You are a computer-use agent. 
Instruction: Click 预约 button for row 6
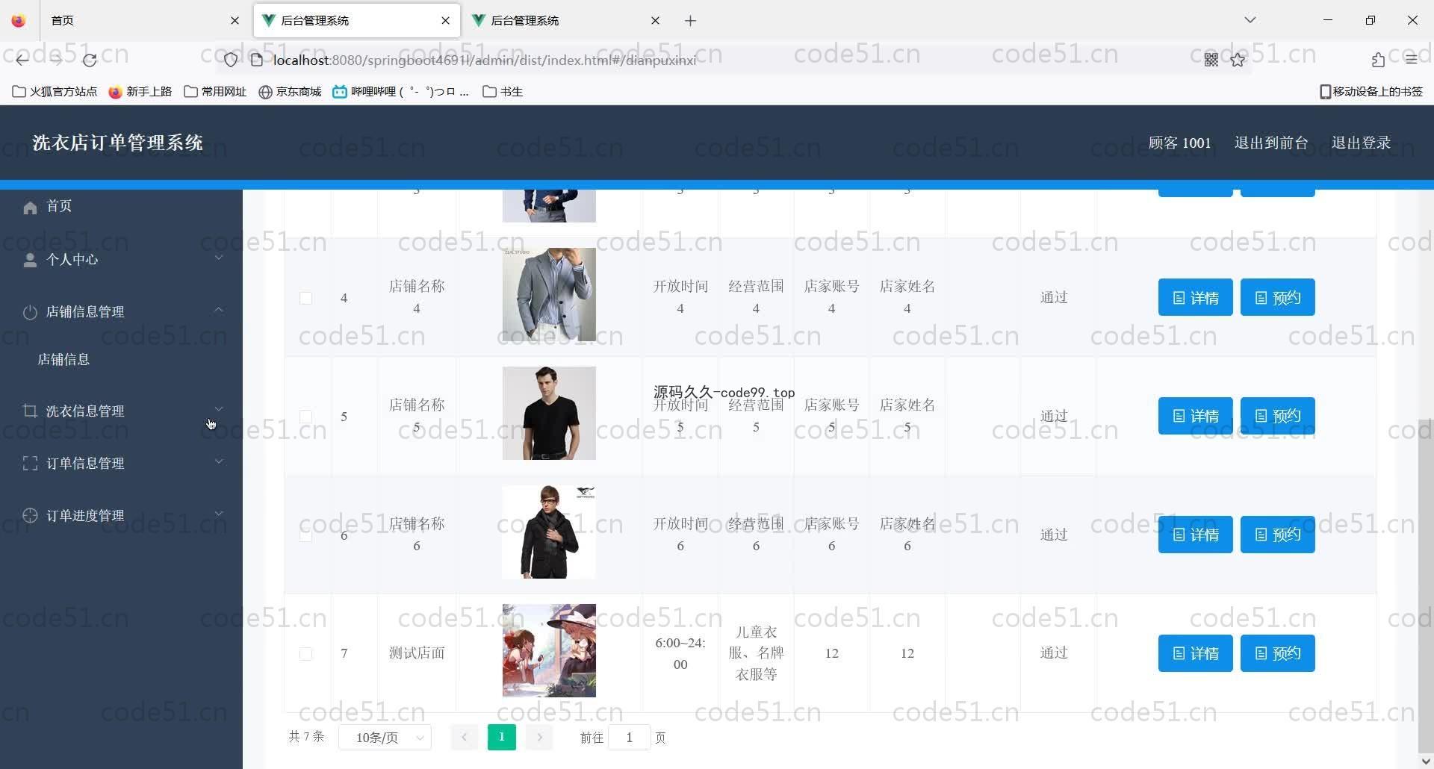(x=1277, y=535)
